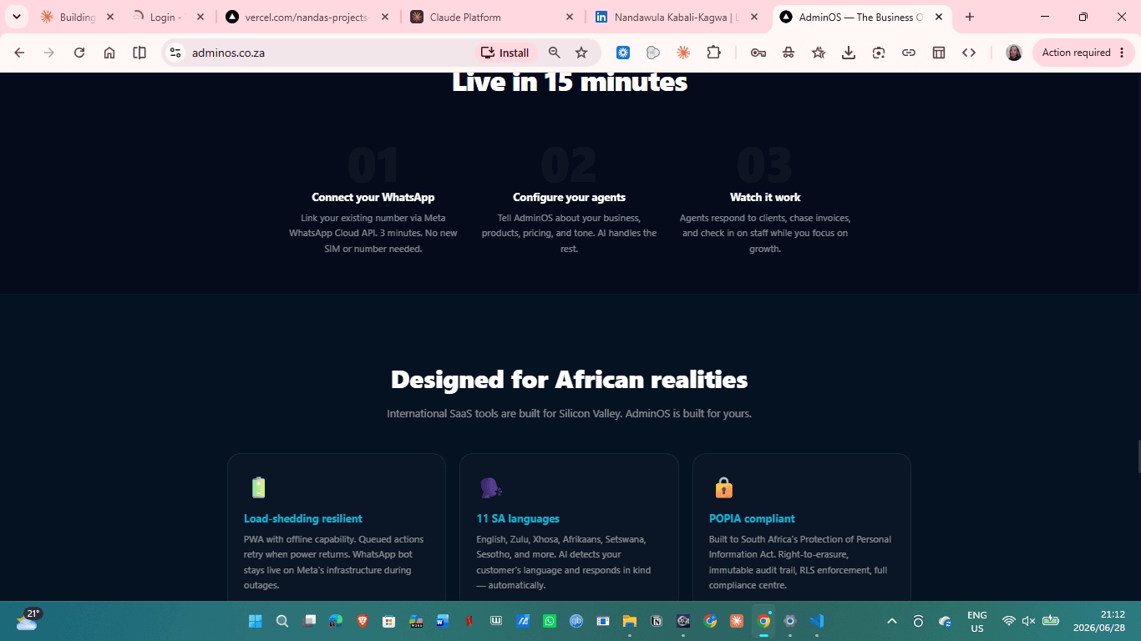Open the incognito-style spy icon
Image resolution: width=1141 pixels, height=641 pixels.
pos(789,53)
